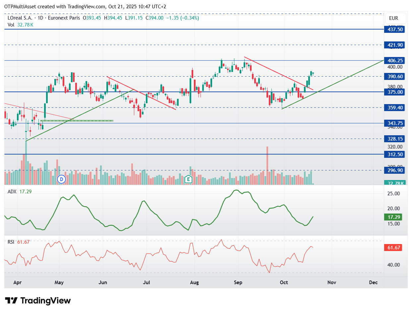412x313 pixels.
Task: Click the Vol 32.78K indicator legend
Action: [x=21, y=25]
